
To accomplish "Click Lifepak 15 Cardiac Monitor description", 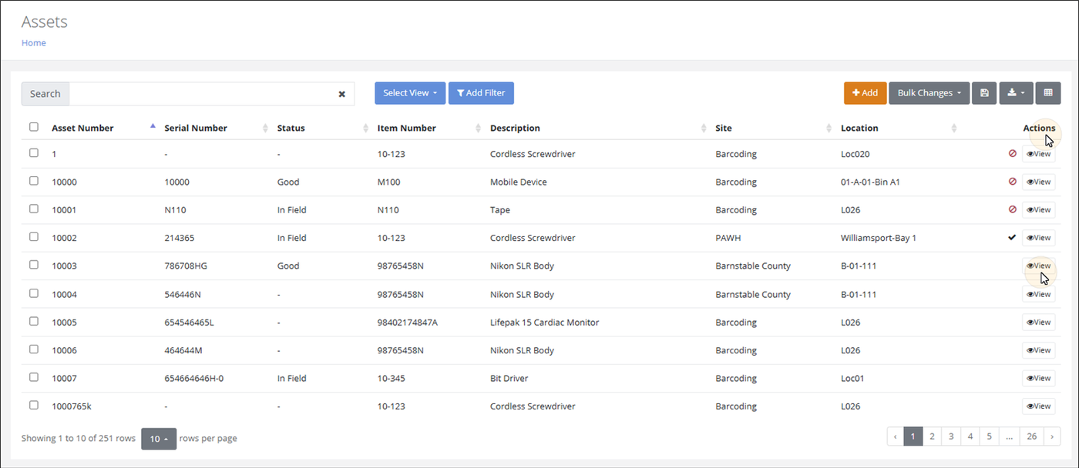I will coord(544,323).
